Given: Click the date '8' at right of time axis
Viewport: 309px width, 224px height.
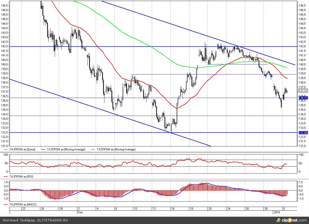Looking at the screenshot, I should [283, 209].
